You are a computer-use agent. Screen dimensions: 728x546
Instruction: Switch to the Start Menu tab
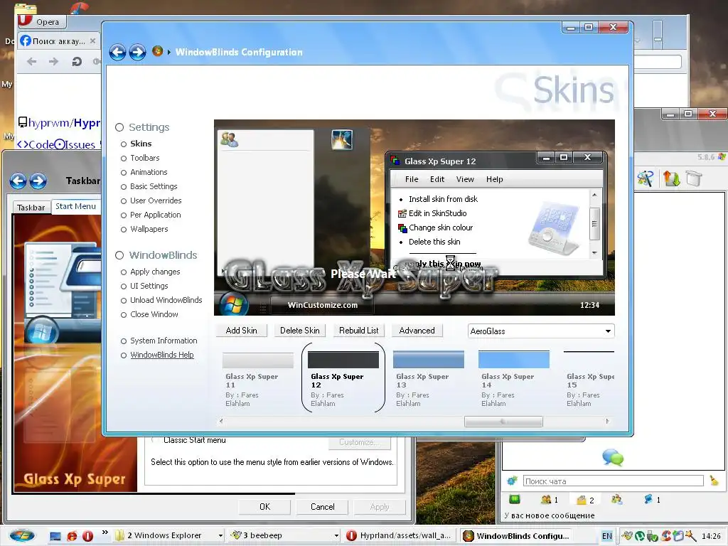coord(75,206)
